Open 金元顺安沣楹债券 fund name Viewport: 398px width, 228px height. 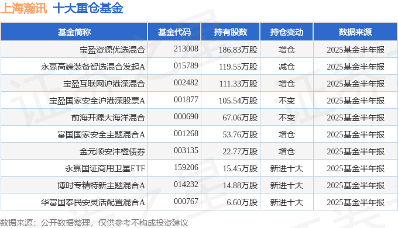tap(112, 151)
